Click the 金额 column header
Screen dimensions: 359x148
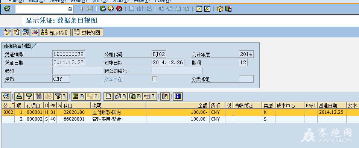click(178, 105)
